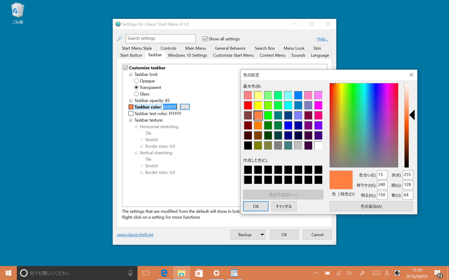Show hidden tray icons chevron
Viewport: 449px width, 280px height.
316,273
